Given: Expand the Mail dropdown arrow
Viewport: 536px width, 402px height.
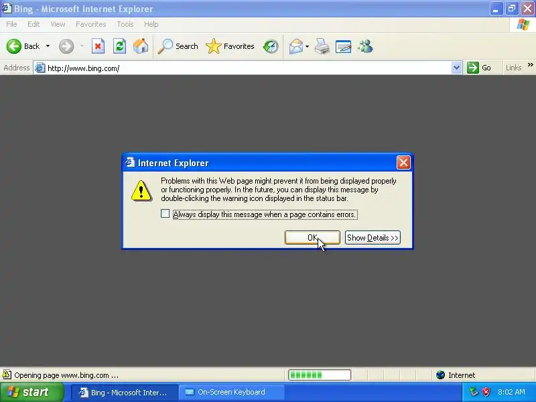Looking at the screenshot, I should coord(308,46).
